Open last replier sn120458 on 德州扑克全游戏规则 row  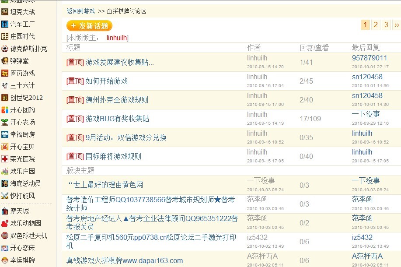[367, 96]
